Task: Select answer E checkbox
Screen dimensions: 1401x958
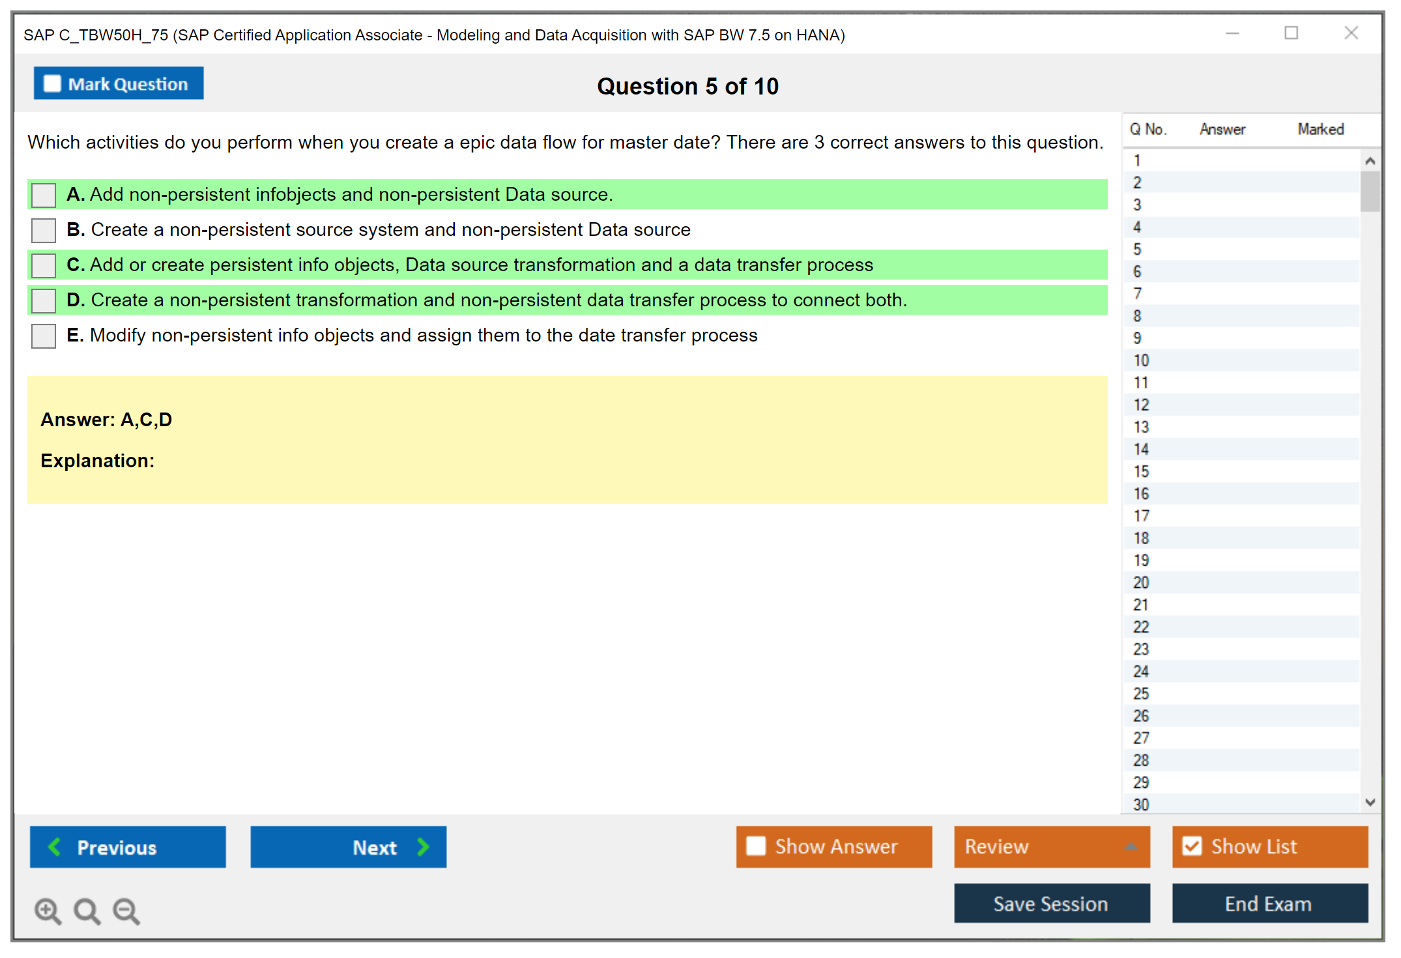Action: pyautogui.click(x=44, y=336)
